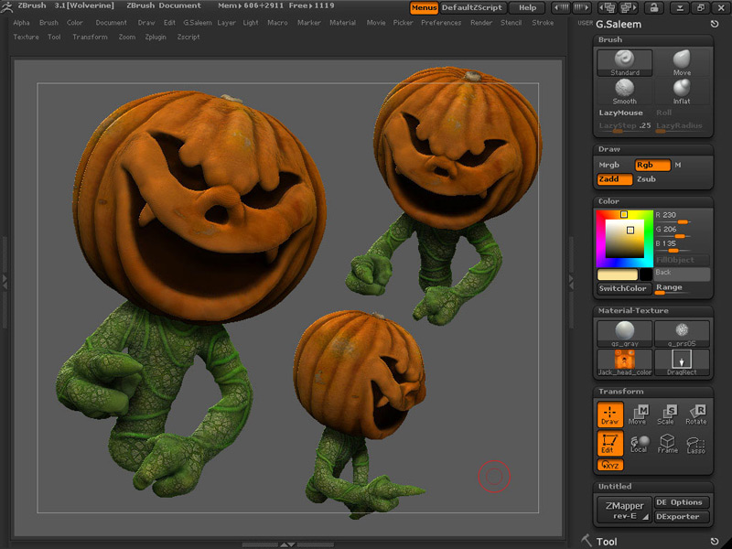Toggle the Lasso selection mode
This screenshot has height=549, width=732.
click(x=695, y=445)
